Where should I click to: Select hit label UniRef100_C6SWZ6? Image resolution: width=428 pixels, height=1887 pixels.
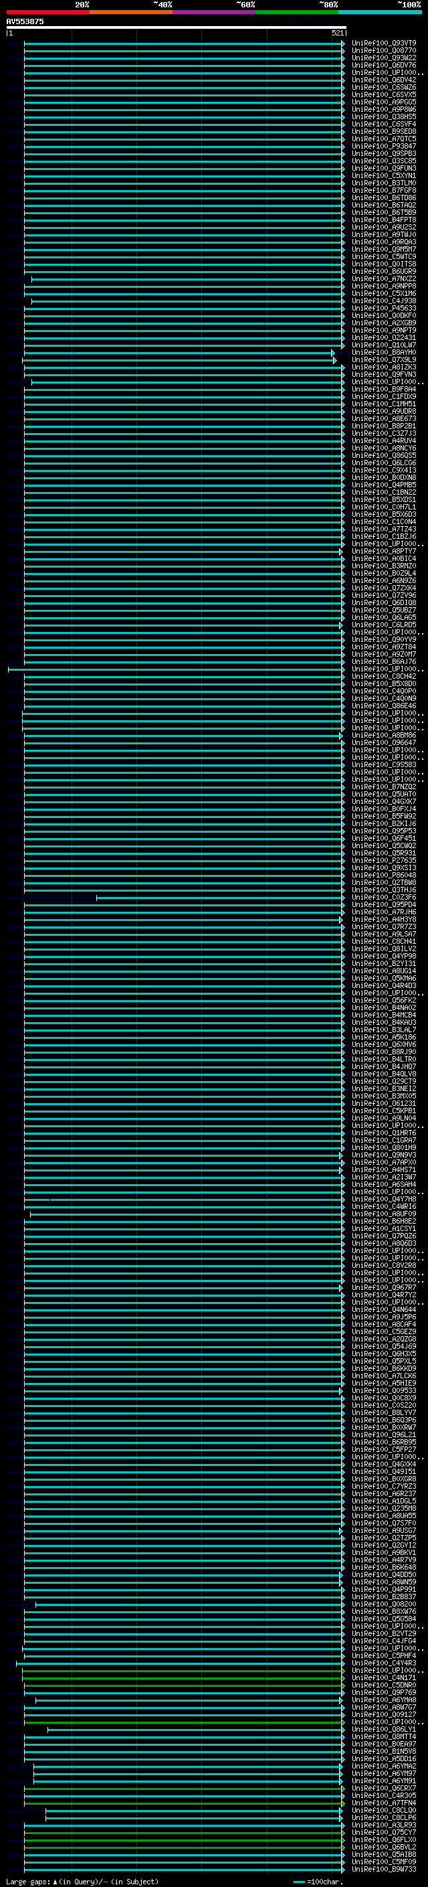[x=384, y=87]
